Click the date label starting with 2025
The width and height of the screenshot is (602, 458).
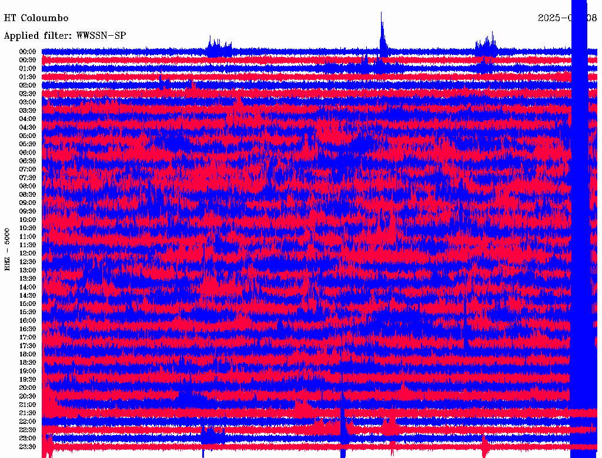click(x=567, y=18)
